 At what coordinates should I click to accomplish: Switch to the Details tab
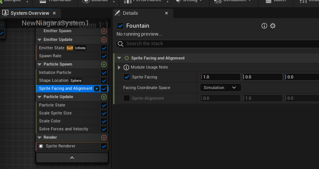pyautogui.click(x=130, y=13)
